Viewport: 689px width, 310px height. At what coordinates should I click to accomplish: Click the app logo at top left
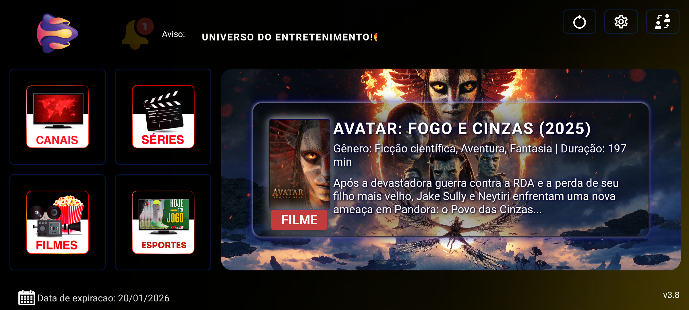[x=57, y=34]
